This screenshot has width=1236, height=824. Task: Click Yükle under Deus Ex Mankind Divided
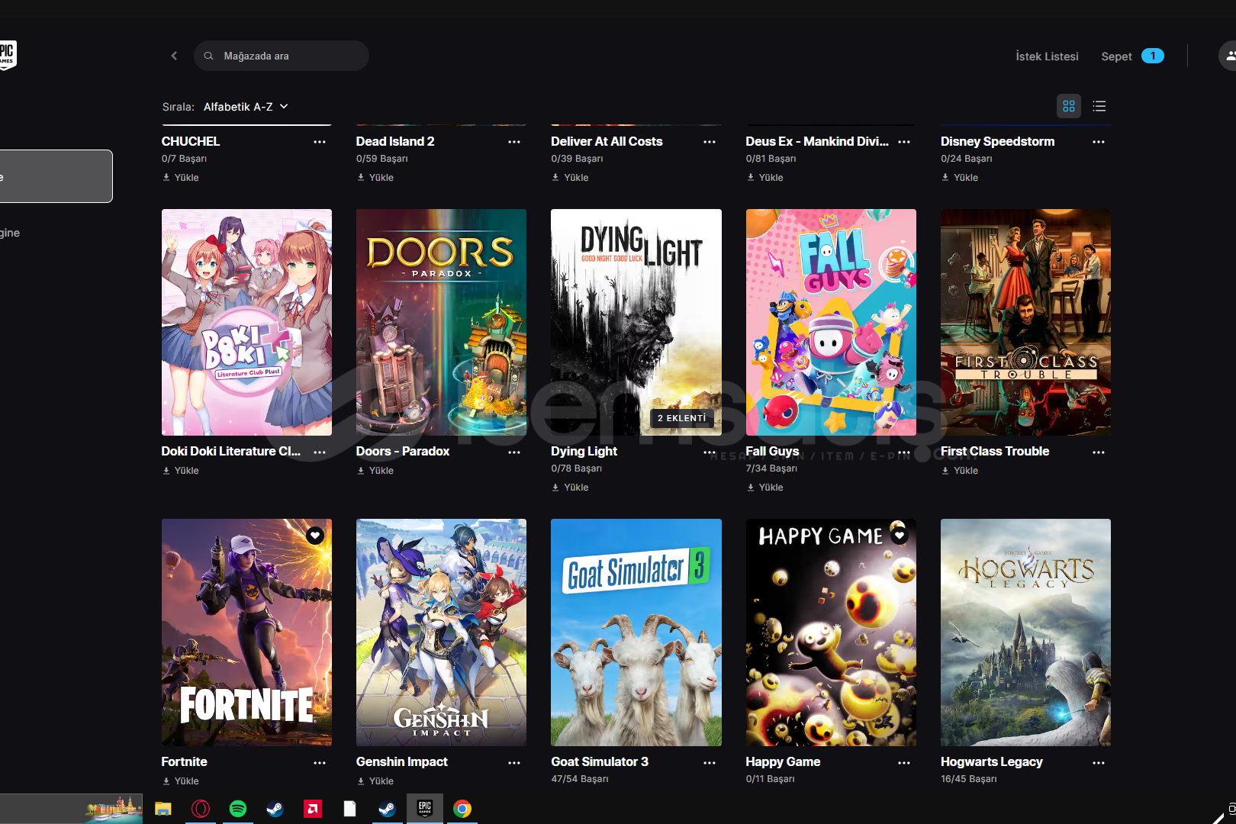[765, 177]
